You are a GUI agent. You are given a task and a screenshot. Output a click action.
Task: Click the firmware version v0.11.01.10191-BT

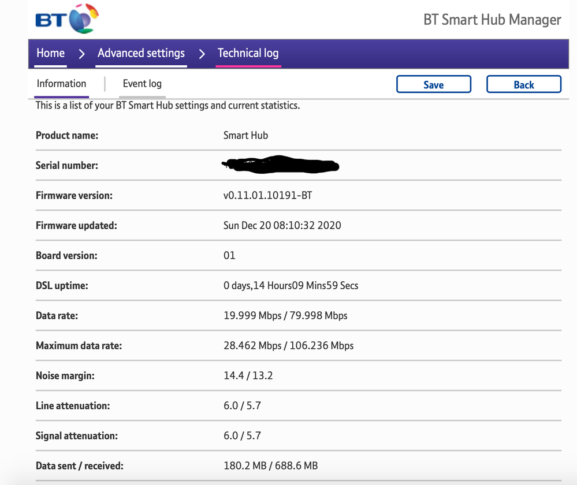click(x=267, y=195)
